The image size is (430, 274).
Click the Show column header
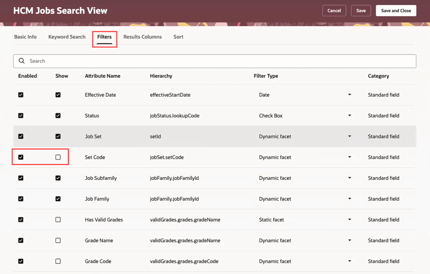61,76
